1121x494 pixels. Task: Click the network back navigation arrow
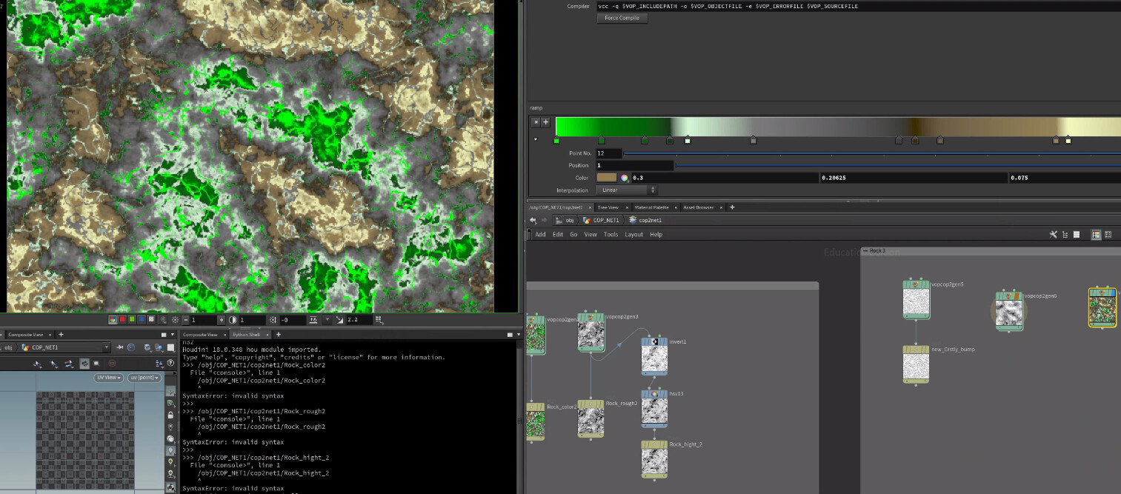pos(533,220)
